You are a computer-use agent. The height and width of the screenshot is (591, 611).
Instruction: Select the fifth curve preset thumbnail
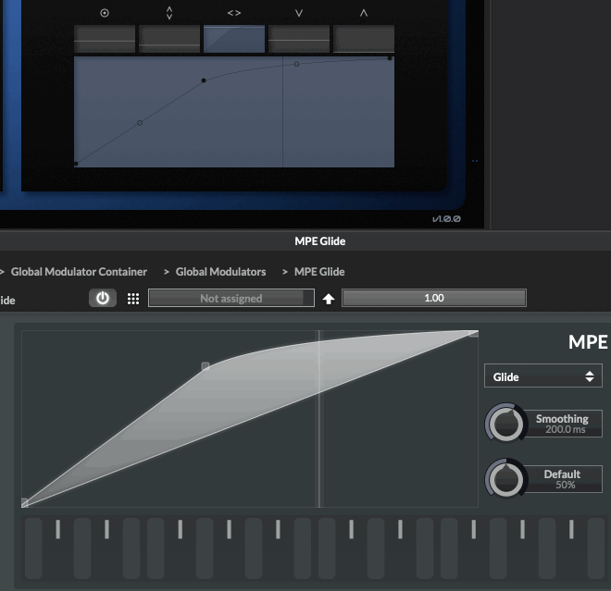coord(364,40)
